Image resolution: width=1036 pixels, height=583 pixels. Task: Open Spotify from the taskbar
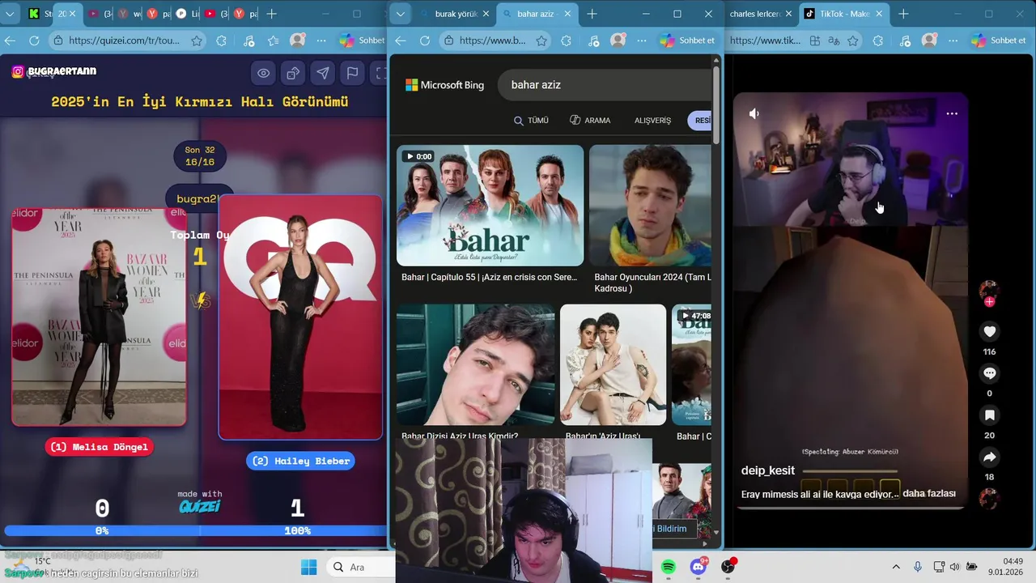click(668, 567)
